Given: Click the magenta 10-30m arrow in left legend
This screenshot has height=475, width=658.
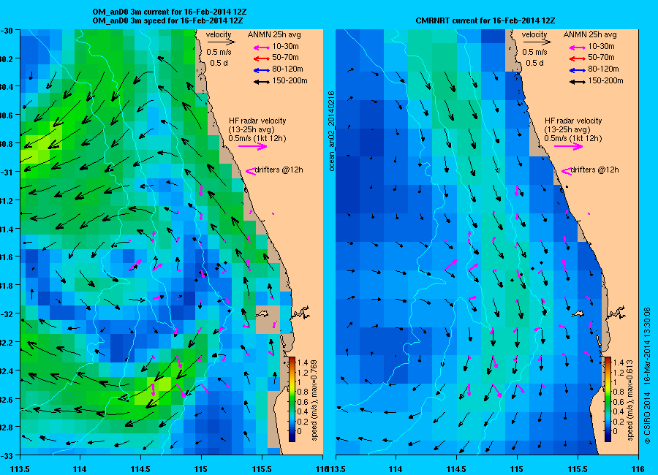Looking at the screenshot, I should pyautogui.click(x=262, y=47).
